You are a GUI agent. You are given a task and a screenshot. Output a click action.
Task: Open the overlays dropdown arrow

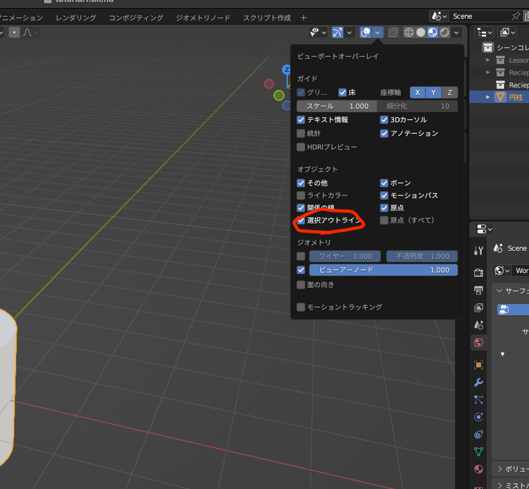tap(377, 33)
